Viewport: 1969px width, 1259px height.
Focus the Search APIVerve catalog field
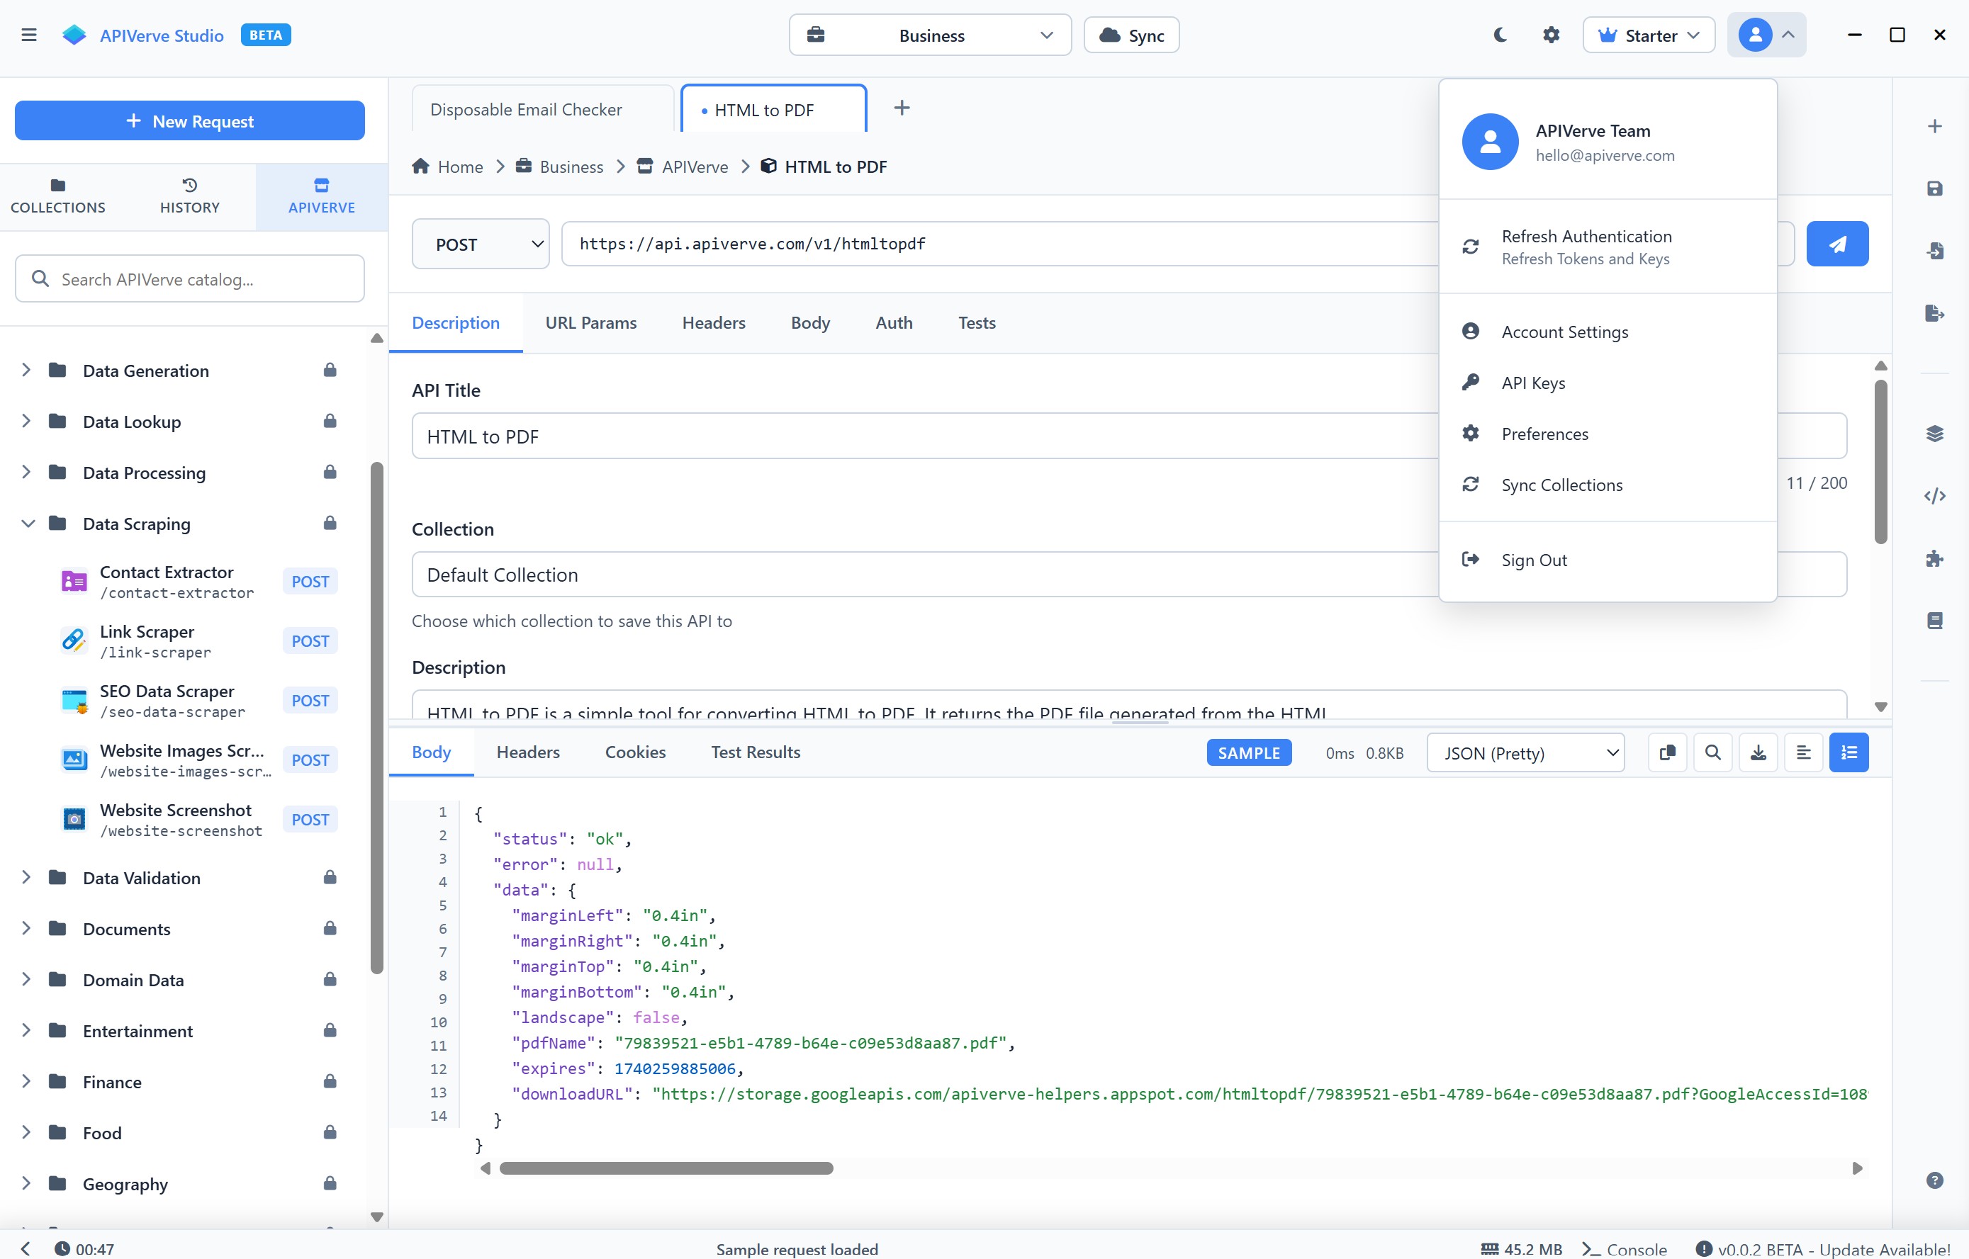point(190,278)
